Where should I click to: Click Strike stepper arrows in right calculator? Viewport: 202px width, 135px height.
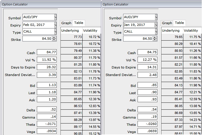(155, 39)
